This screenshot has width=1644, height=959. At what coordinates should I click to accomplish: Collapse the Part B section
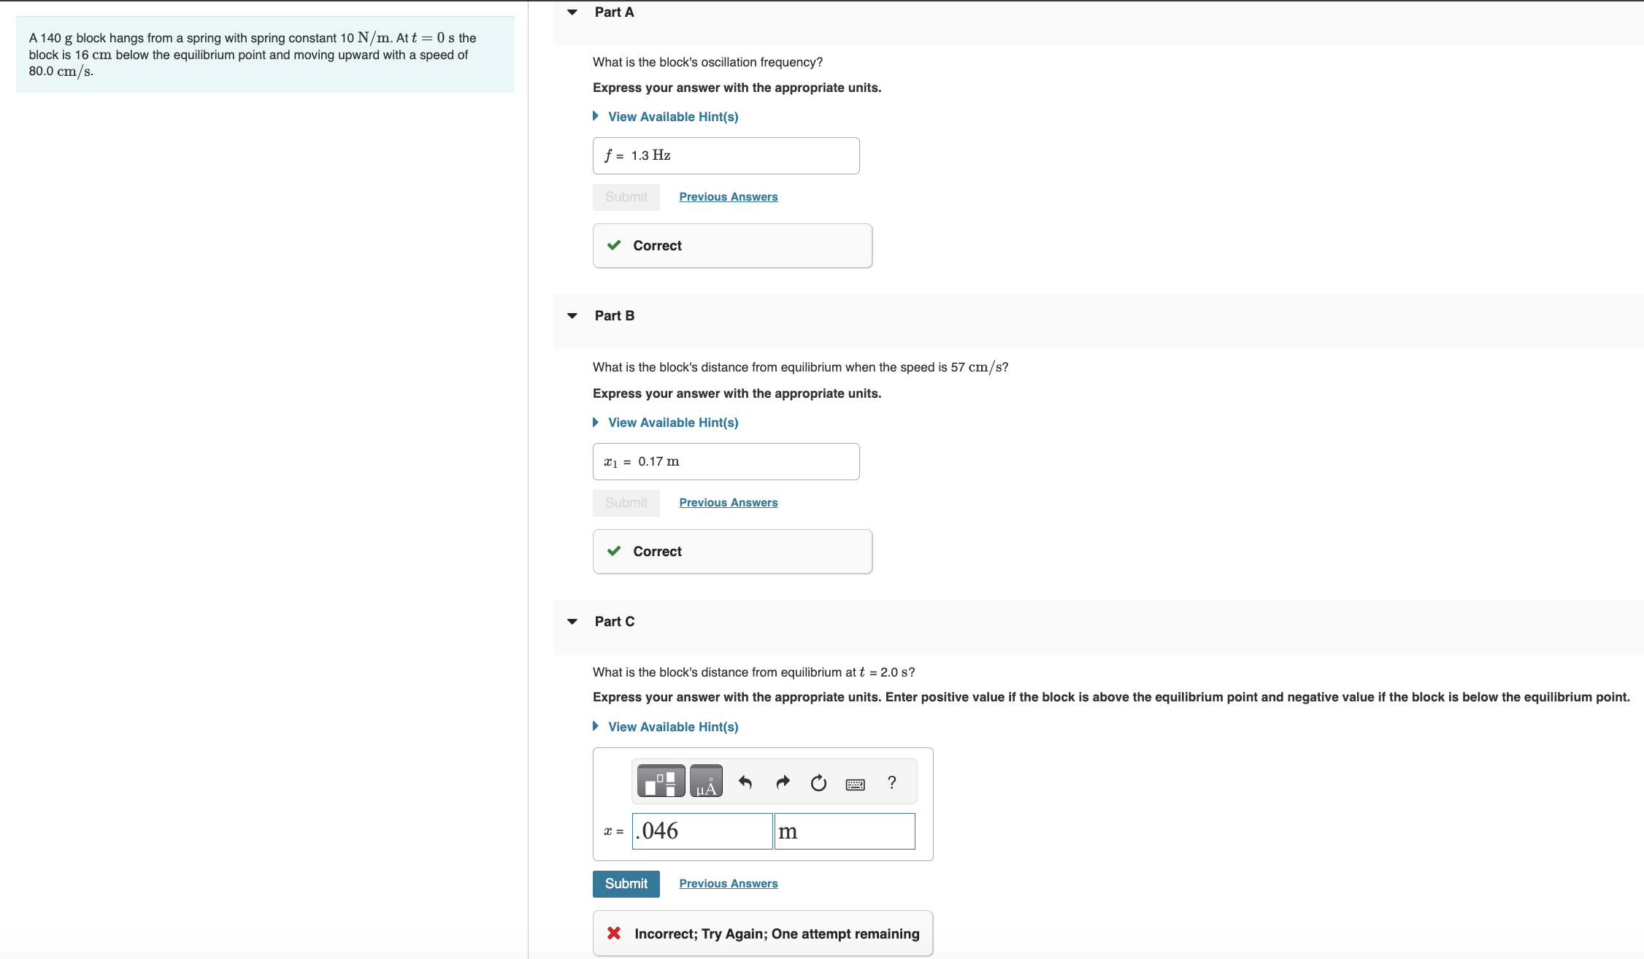coord(572,316)
